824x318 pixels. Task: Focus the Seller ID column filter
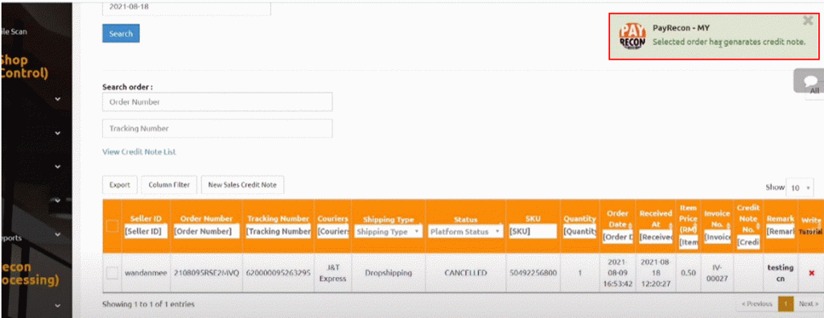(146, 231)
